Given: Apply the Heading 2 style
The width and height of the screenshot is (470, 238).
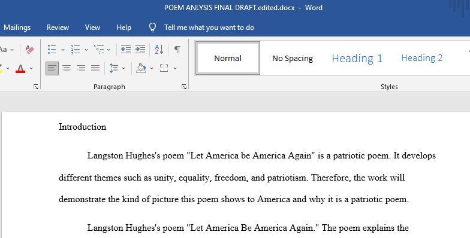Looking at the screenshot, I should point(422,57).
